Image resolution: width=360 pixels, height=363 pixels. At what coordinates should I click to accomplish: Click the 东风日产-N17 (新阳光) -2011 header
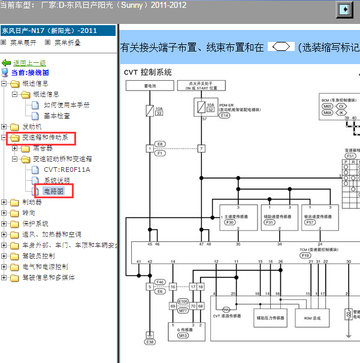click(58, 31)
